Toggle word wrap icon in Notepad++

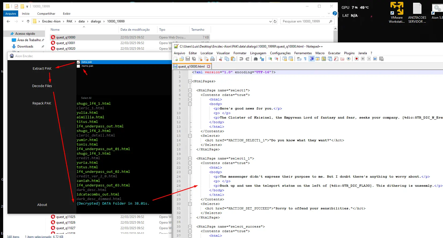(x=299, y=59)
